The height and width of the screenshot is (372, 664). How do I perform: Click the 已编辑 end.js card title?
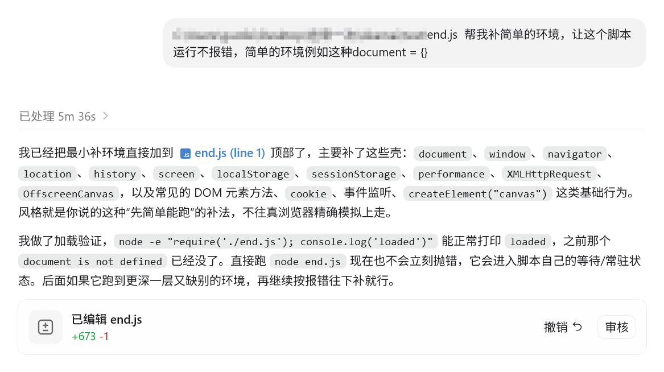point(107,320)
